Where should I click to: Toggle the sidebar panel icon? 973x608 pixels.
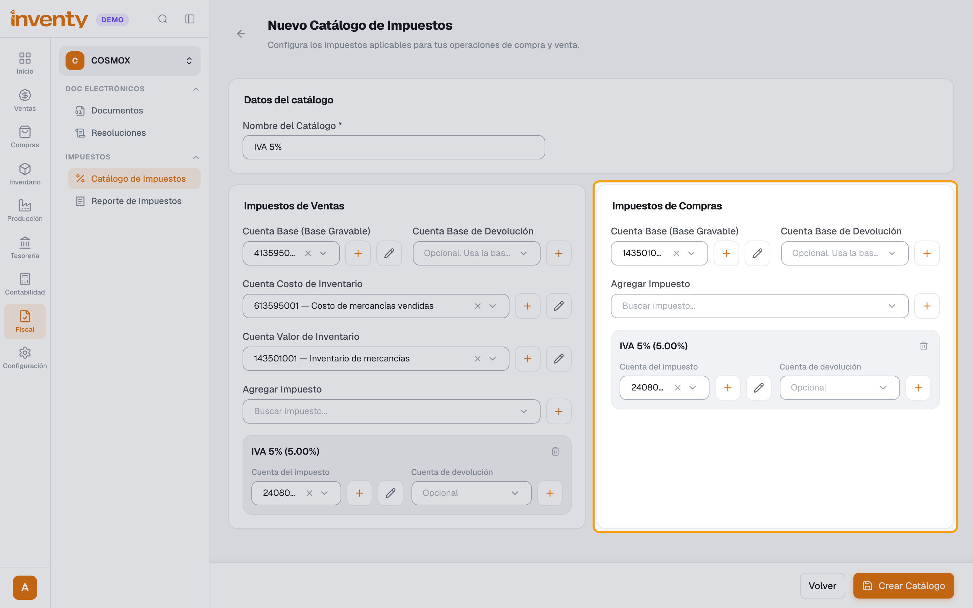[x=190, y=19]
